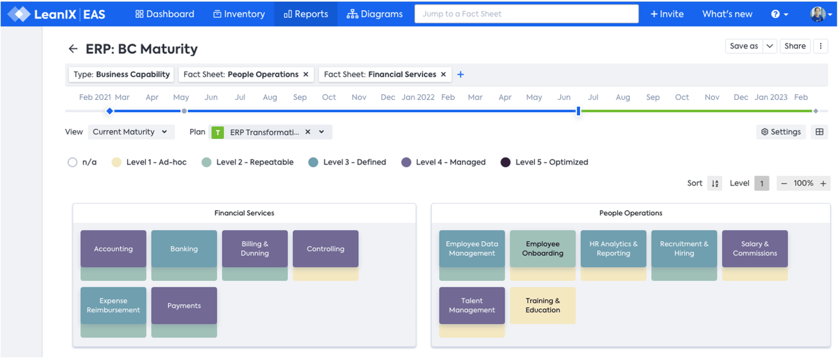Open What's new announcements
The width and height of the screenshot is (838, 358).
(x=726, y=15)
